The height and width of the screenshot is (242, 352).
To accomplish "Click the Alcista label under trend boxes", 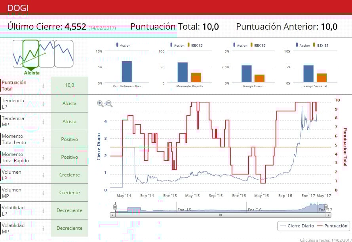I will [x=32, y=73].
